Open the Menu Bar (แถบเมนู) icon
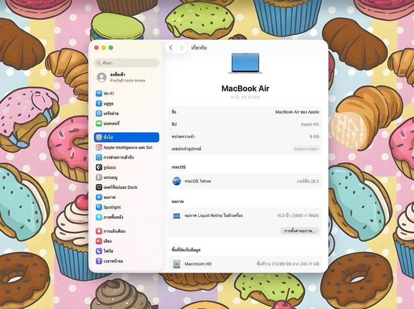The image size is (414, 309). click(x=99, y=177)
